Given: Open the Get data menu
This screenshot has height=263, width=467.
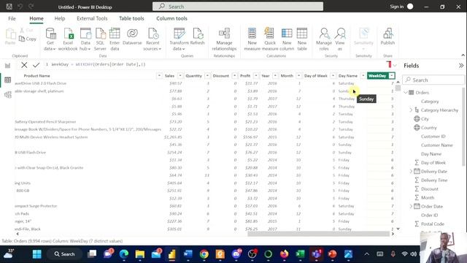Looking at the screenshot, I should (x=50, y=39).
